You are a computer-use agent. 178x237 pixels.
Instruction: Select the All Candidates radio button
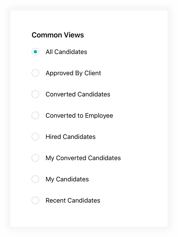pyautogui.click(x=35, y=52)
